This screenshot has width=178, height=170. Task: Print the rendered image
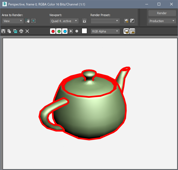coord(21,31)
